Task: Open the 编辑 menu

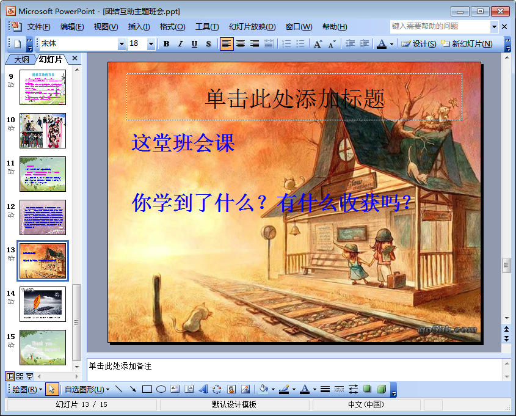Action: click(x=72, y=27)
